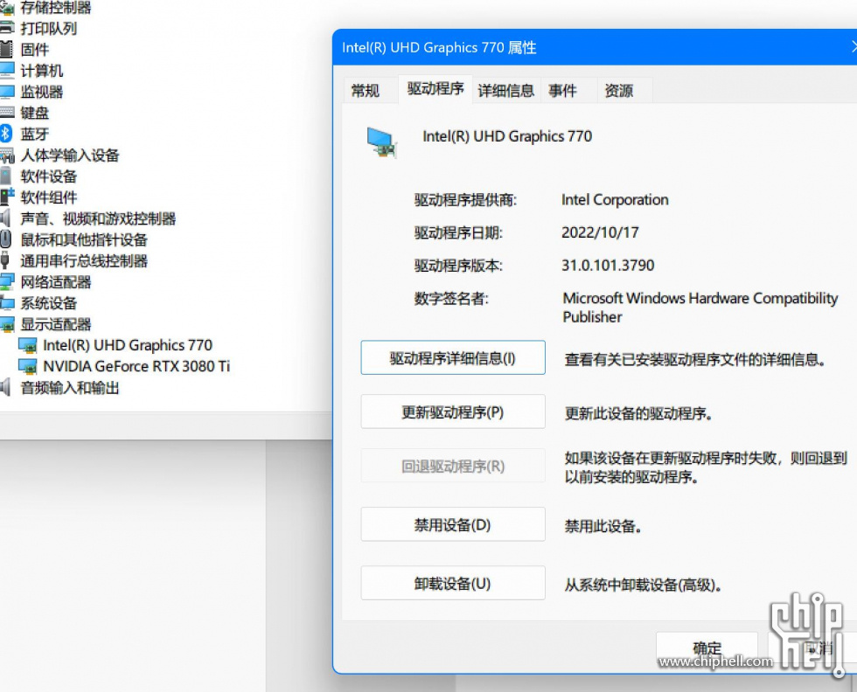
Task: Select 人体学输入设备 in device tree
Action: [x=70, y=156]
